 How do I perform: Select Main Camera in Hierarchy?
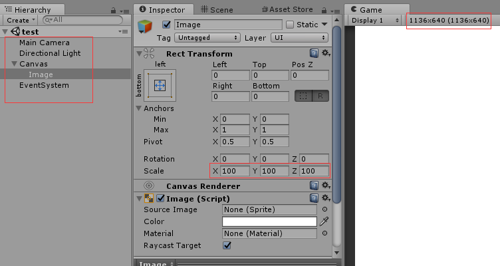coord(45,43)
